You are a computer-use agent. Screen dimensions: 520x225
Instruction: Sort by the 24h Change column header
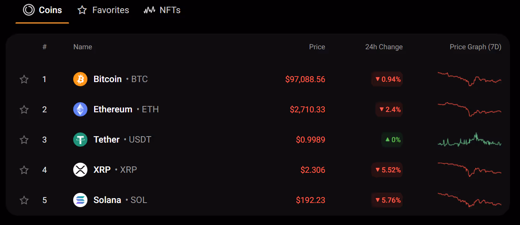[384, 47]
